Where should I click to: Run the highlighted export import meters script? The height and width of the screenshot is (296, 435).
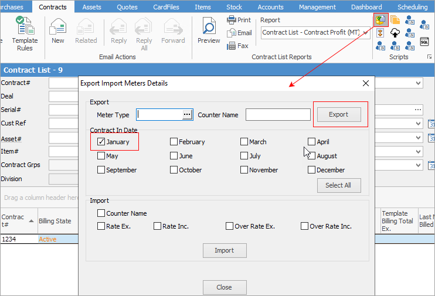tap(380, 19)
